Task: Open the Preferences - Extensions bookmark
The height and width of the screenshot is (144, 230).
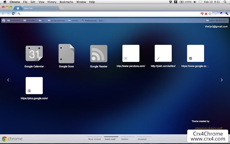Action: [93, 21]
